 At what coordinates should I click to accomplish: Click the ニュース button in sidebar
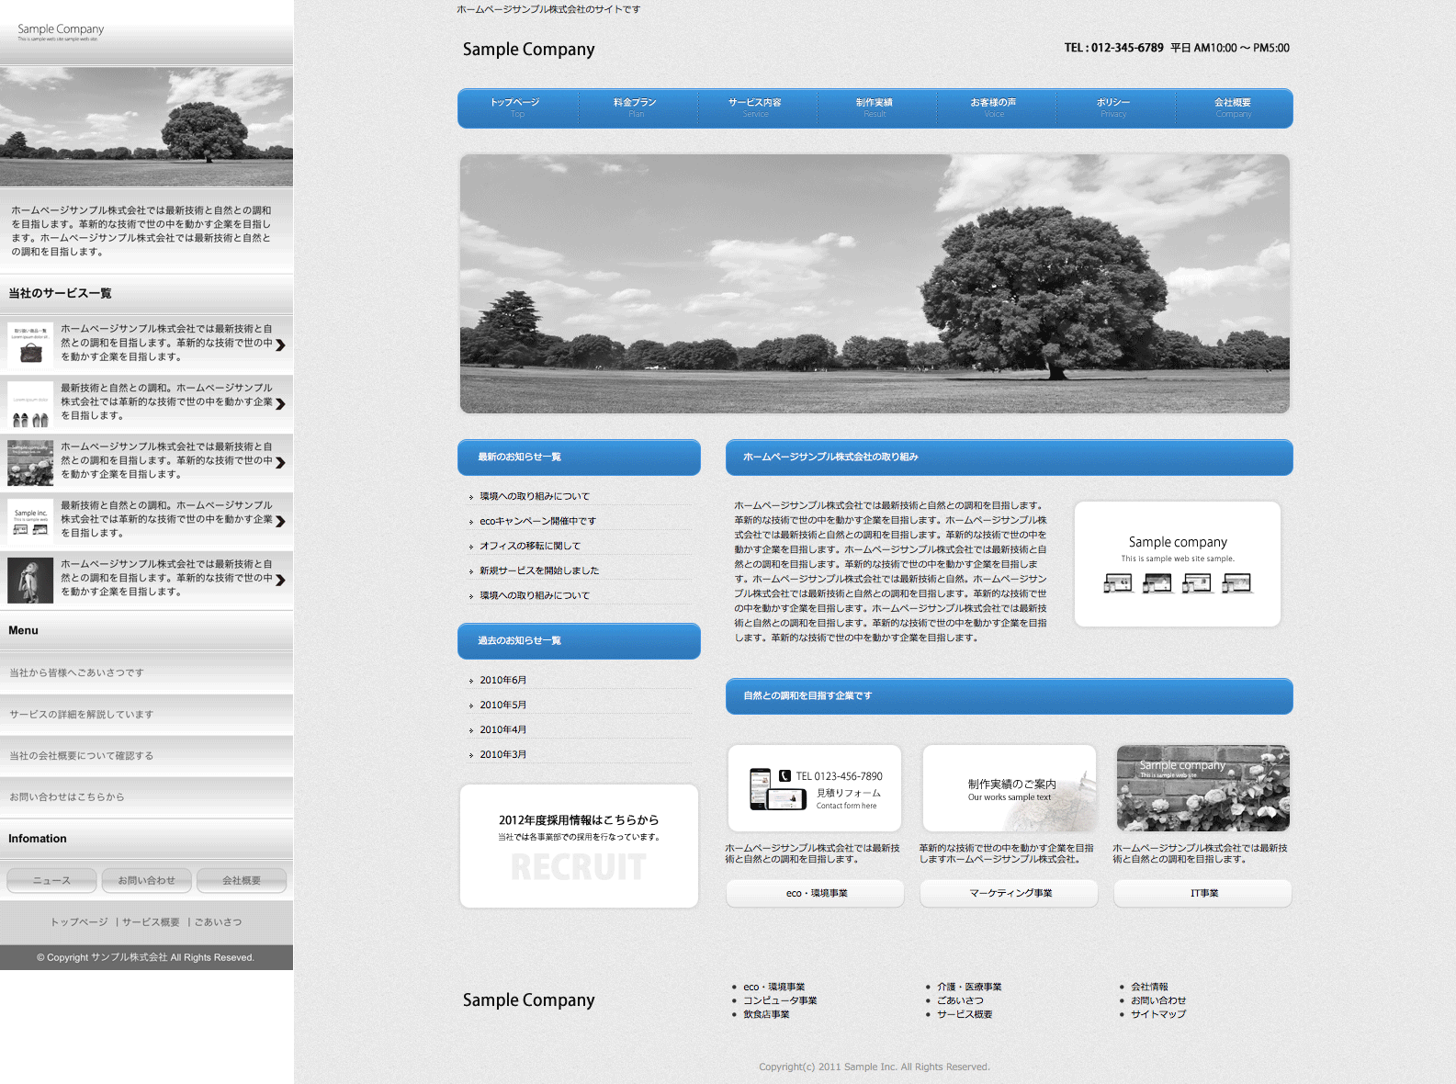tap(51, 880)
